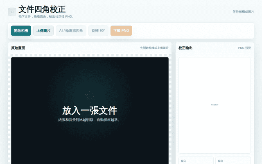Click the subtitle 拍下文件,拖曳四角 text

pos(46,16)
